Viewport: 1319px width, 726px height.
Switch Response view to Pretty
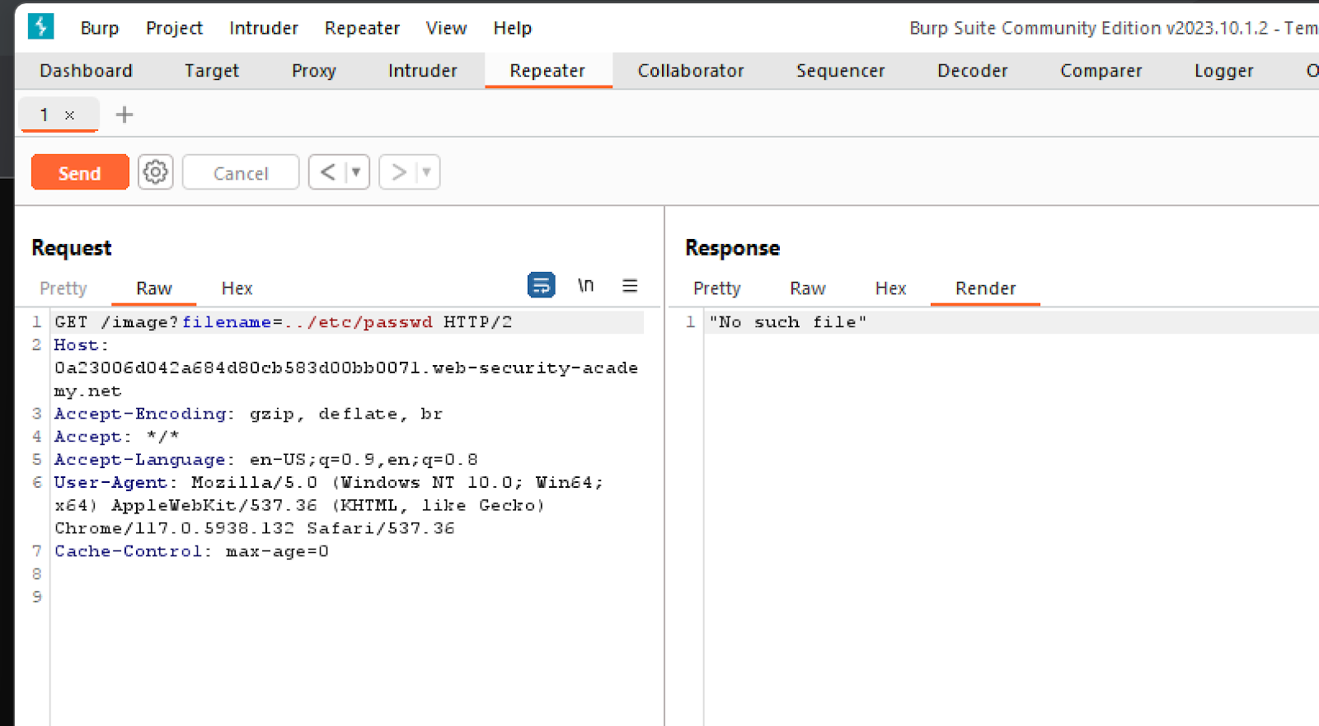717,288
